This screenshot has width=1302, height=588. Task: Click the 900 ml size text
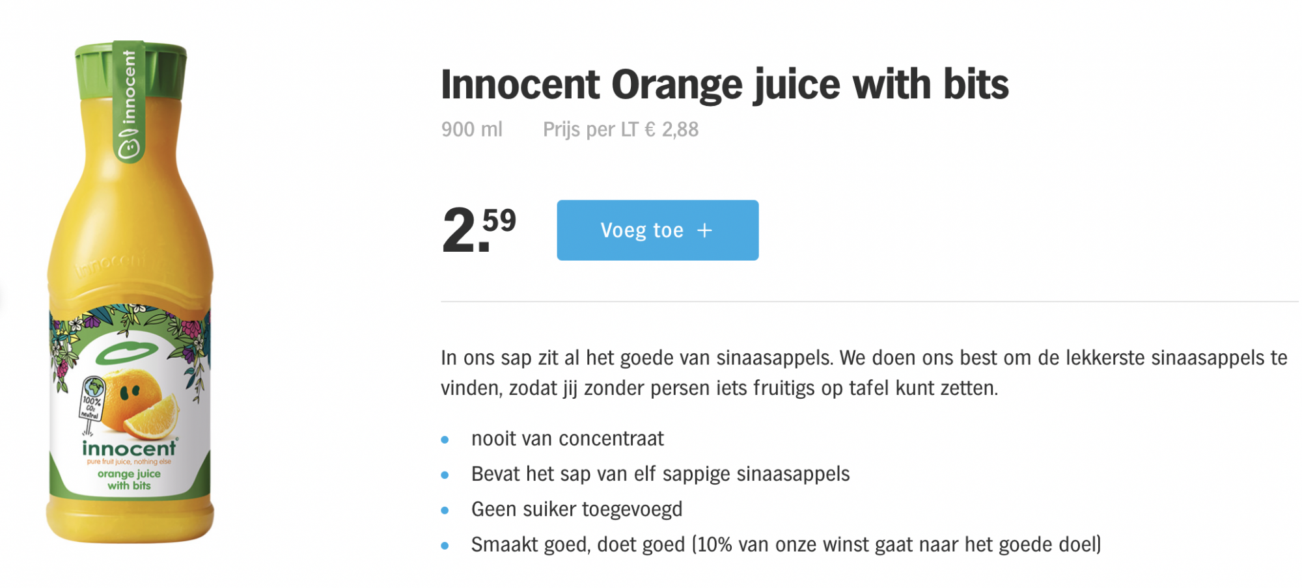pos(471,129)
